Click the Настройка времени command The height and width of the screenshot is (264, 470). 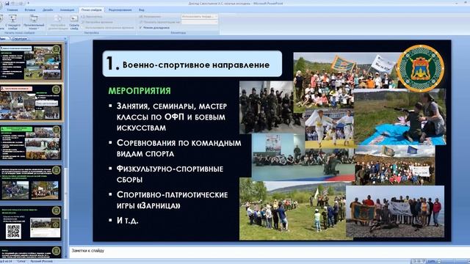[97, 22]
